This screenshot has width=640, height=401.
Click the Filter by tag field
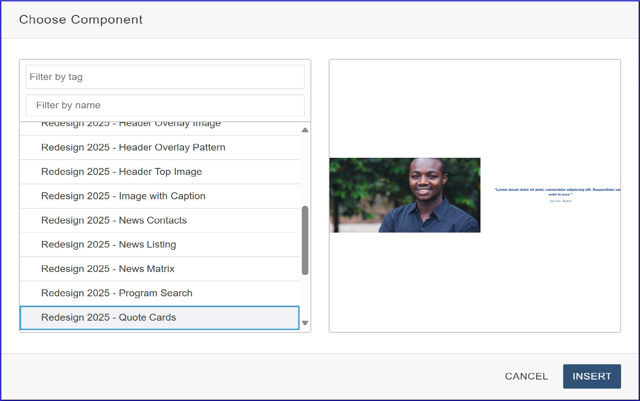pos(165,77)
